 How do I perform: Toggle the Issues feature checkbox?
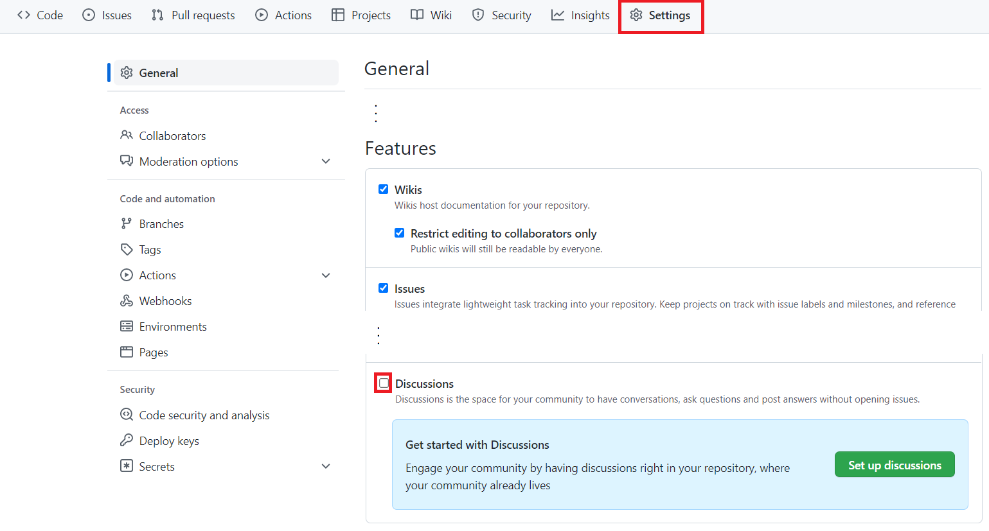click(x=384, y=288)
